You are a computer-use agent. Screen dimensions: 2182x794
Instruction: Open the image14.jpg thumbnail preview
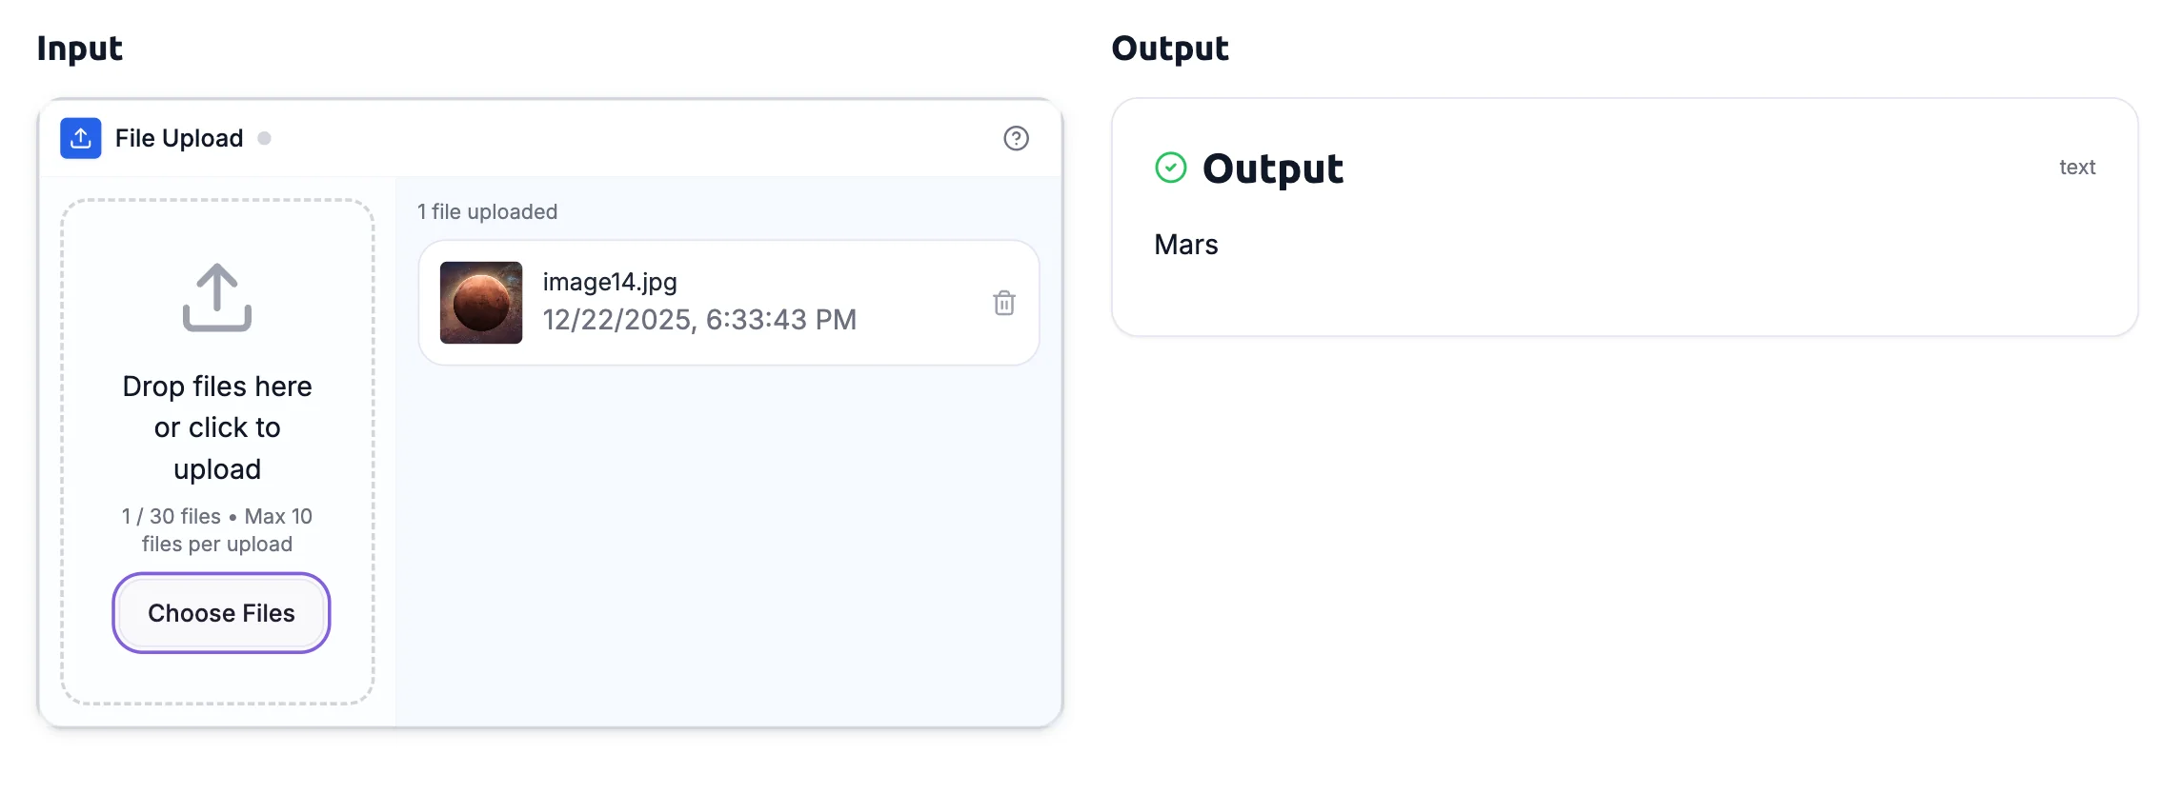pyautogui.click(x=481, y=301)
